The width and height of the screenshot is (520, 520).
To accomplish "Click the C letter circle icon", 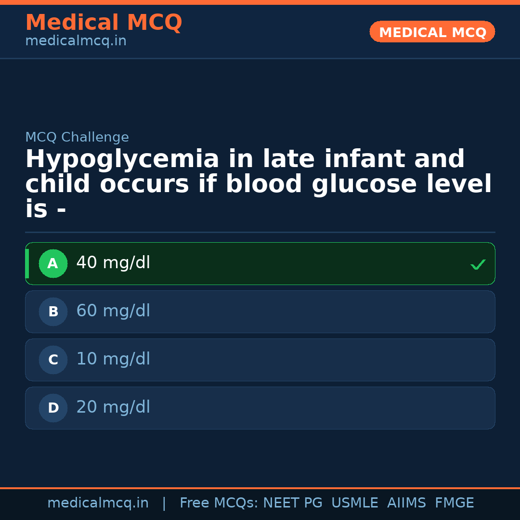I will pyautogui.click(x=53, y=360).
